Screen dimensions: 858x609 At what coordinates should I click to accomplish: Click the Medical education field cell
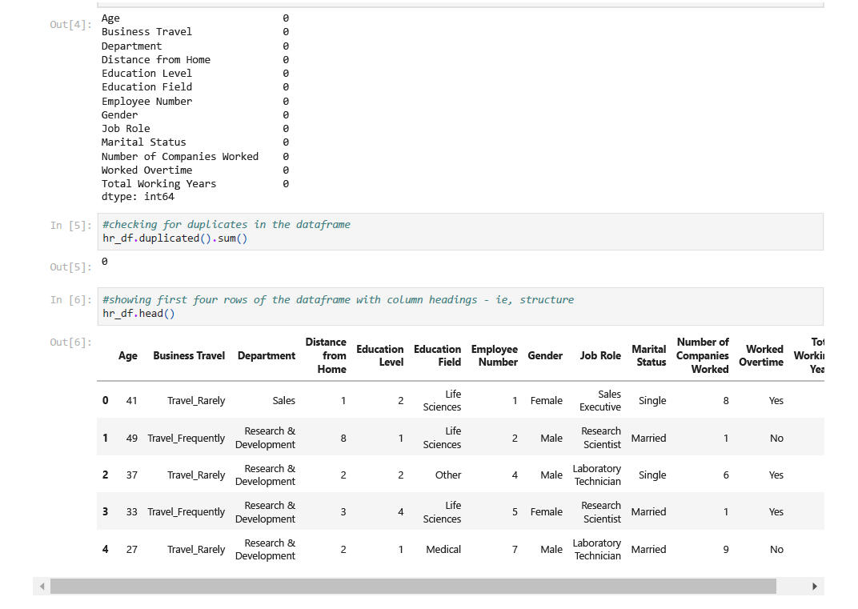(x=443, y=549)
